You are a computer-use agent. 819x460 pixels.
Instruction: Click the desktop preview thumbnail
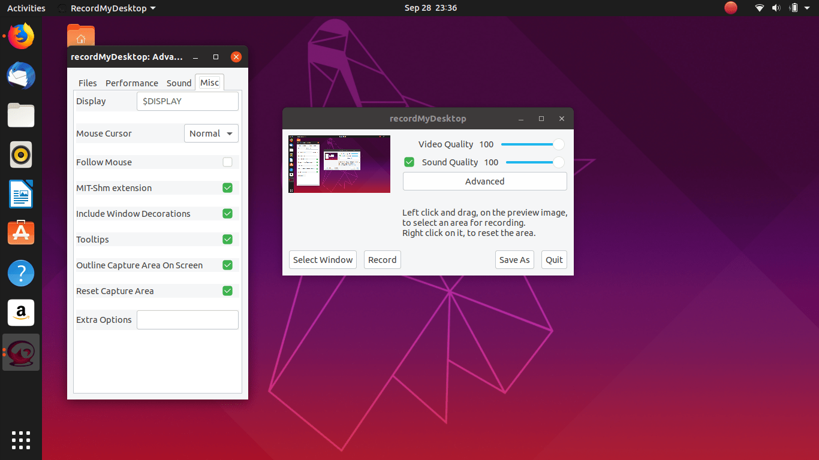[x=339, y=164]
